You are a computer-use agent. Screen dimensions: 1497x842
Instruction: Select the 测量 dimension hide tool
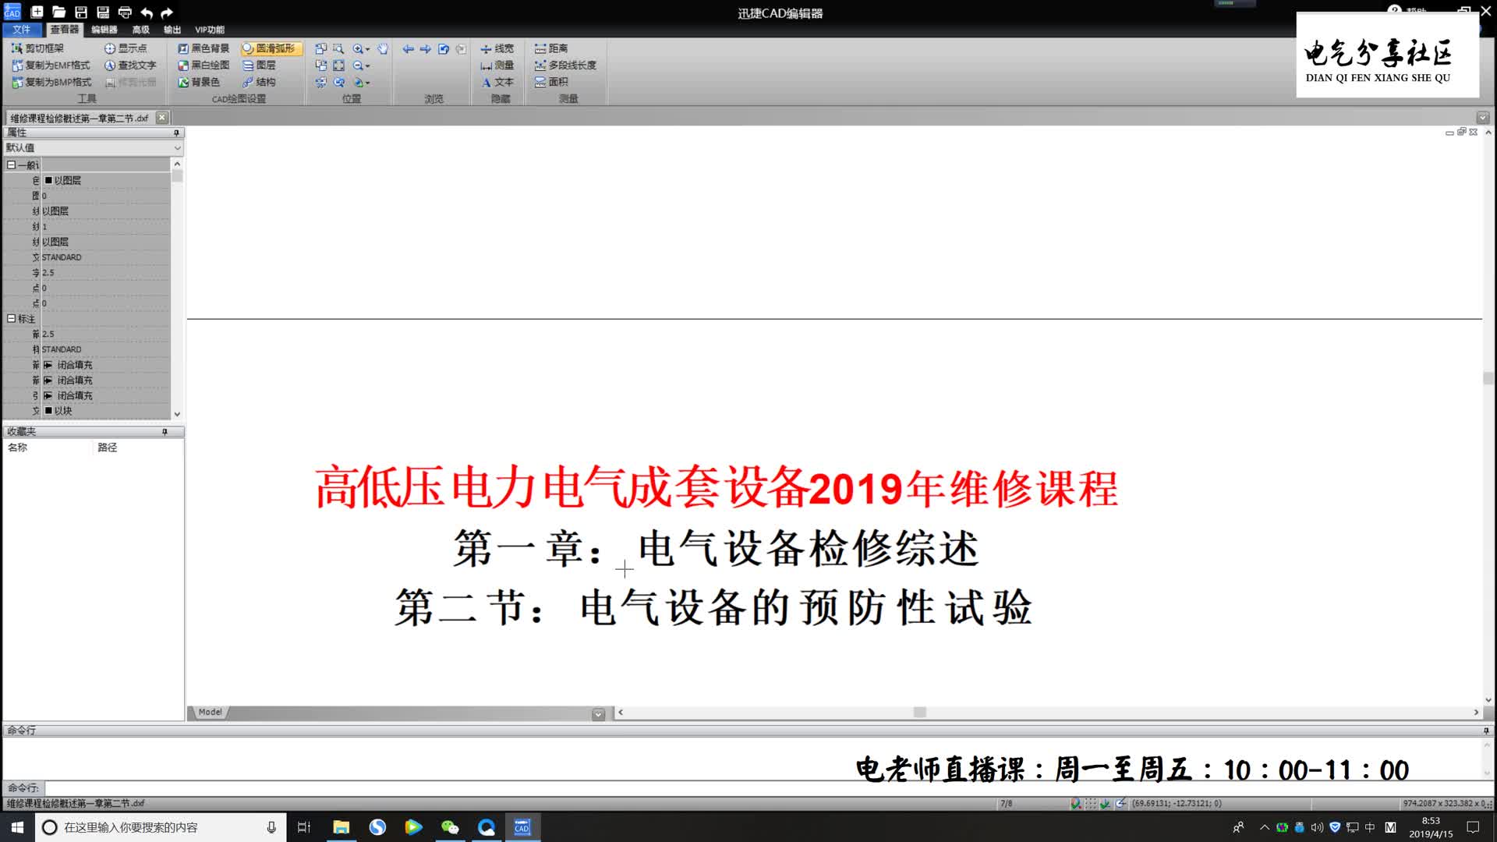pos(497,65)
